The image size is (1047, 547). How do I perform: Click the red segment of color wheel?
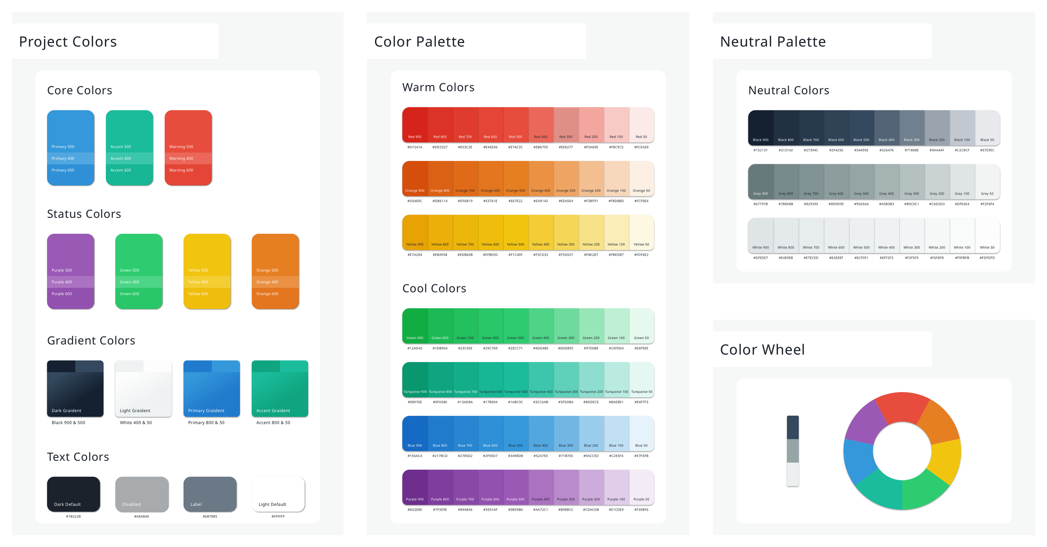[x=902, y=408]
